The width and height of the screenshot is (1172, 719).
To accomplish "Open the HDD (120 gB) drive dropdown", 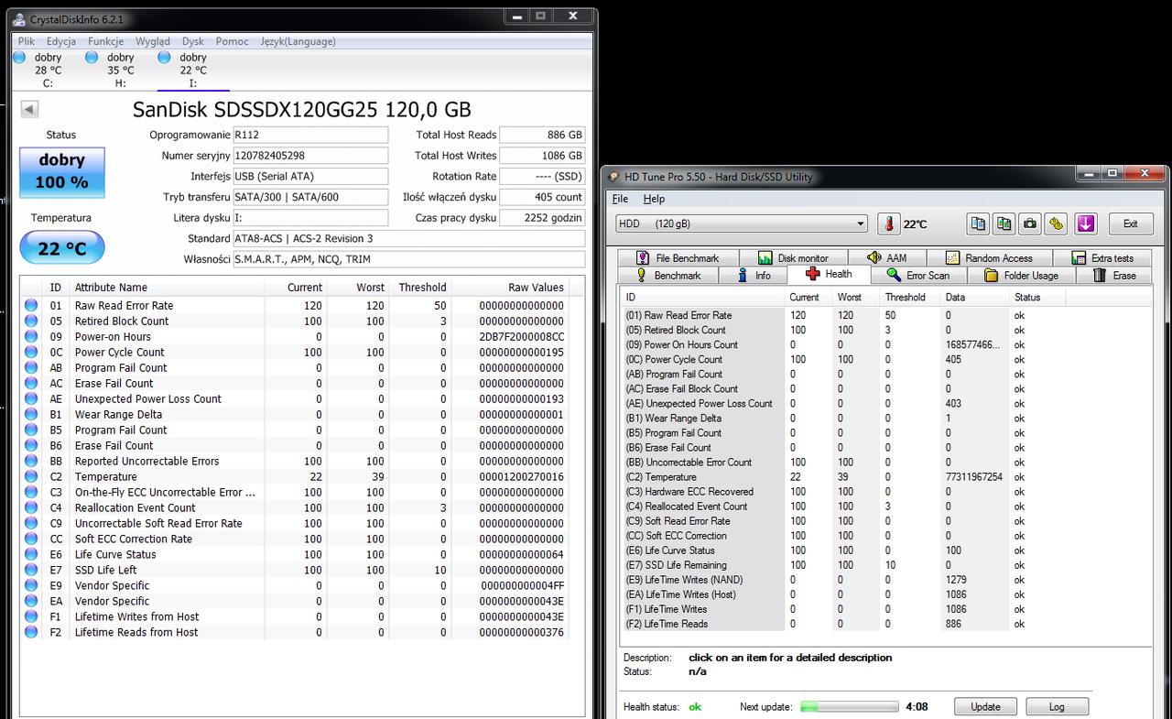I will 742,223.
